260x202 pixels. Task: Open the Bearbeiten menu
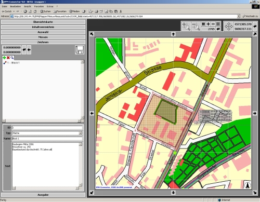[x=16, y=6]
